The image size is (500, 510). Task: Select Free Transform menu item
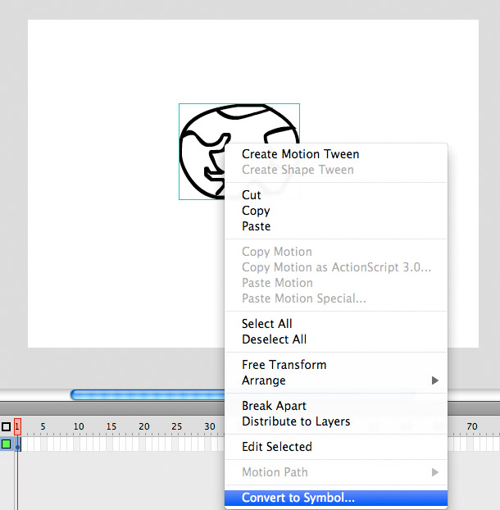(x=336, y=365)
